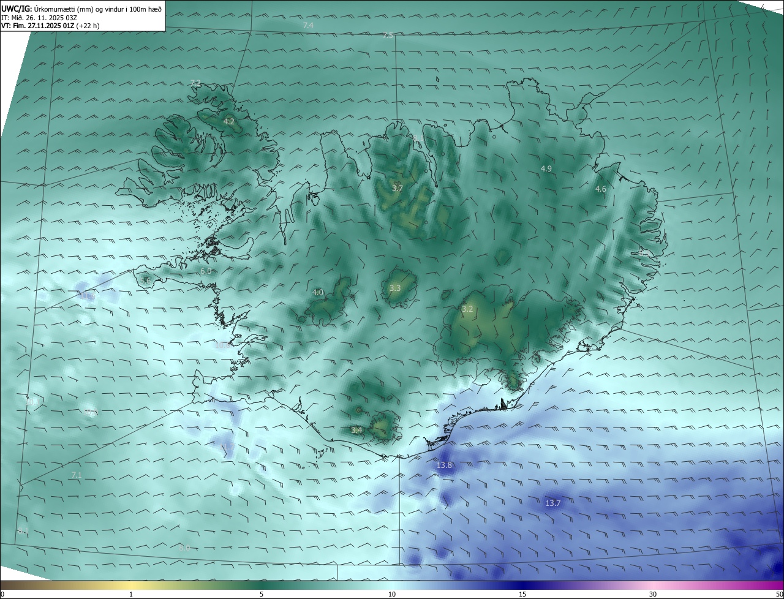This screenshot has height=599, width=784.
Task: Click the 13.7 value in the southeastern sea
Action: point(553,503)
